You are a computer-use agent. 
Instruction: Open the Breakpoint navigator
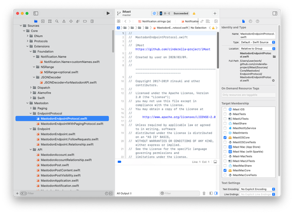tap(85, 21)
